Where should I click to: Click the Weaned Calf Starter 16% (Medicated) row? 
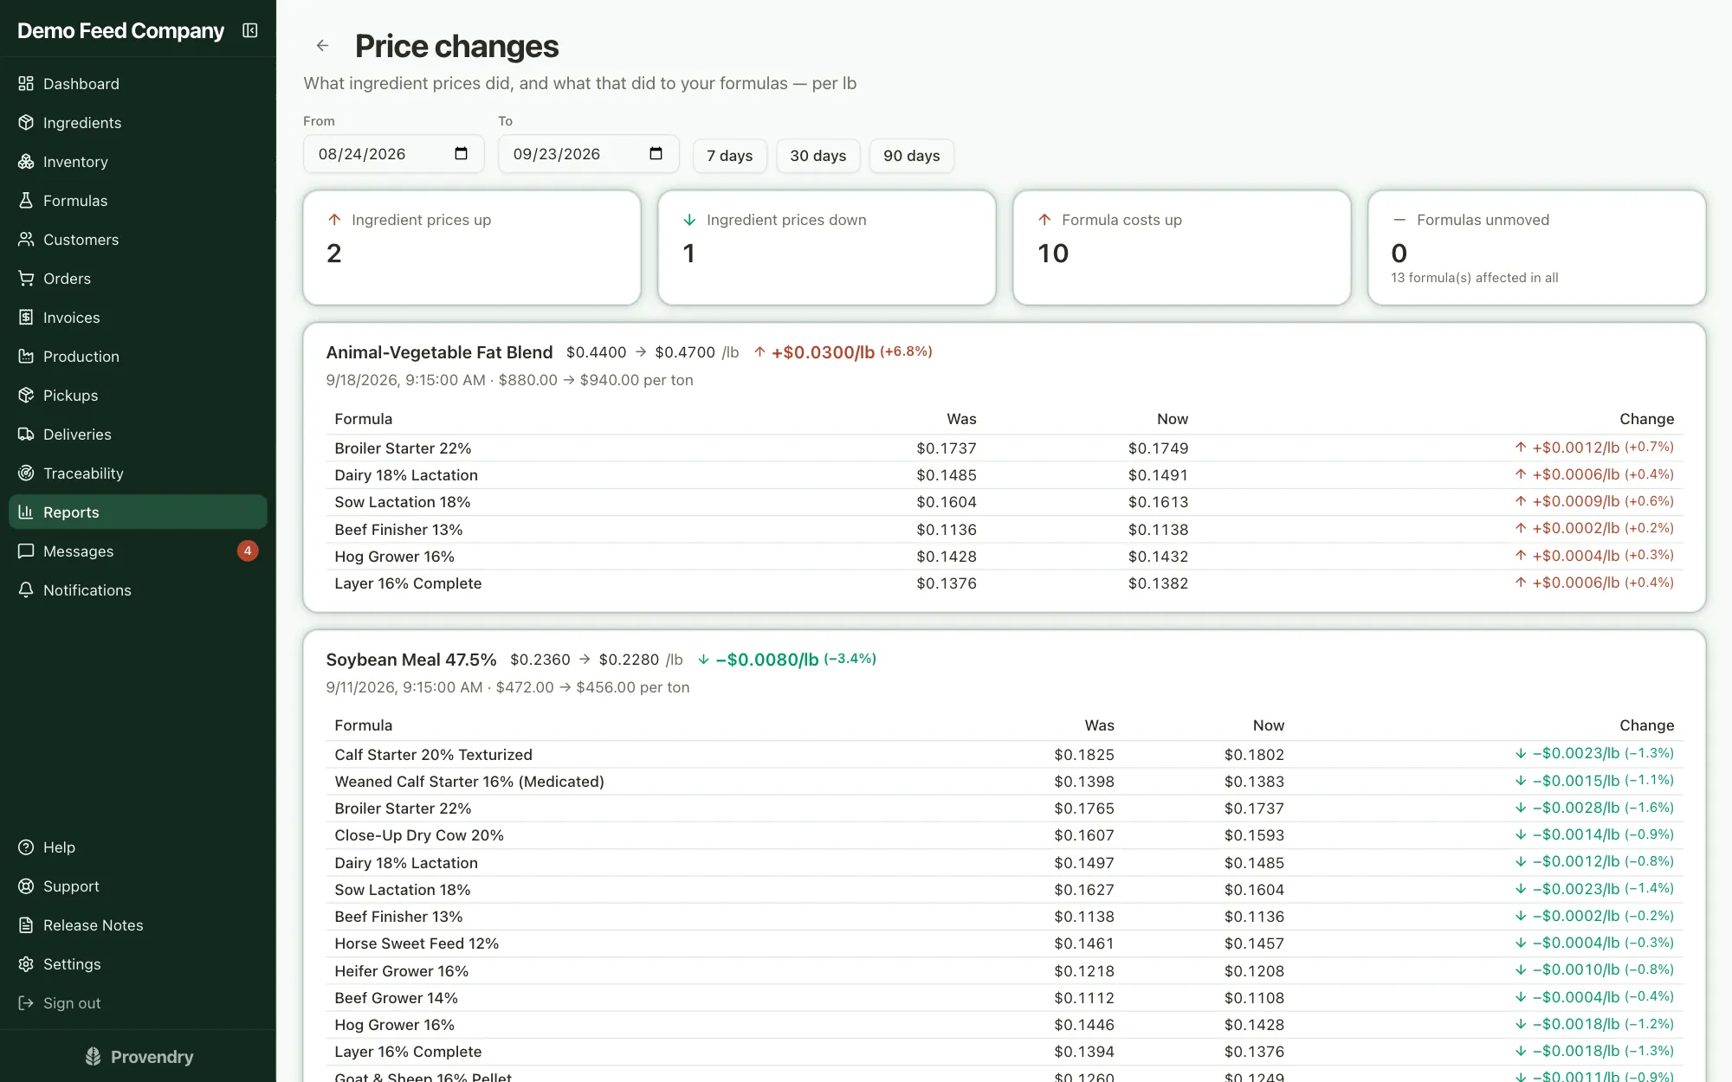(x=1005, y=782)
